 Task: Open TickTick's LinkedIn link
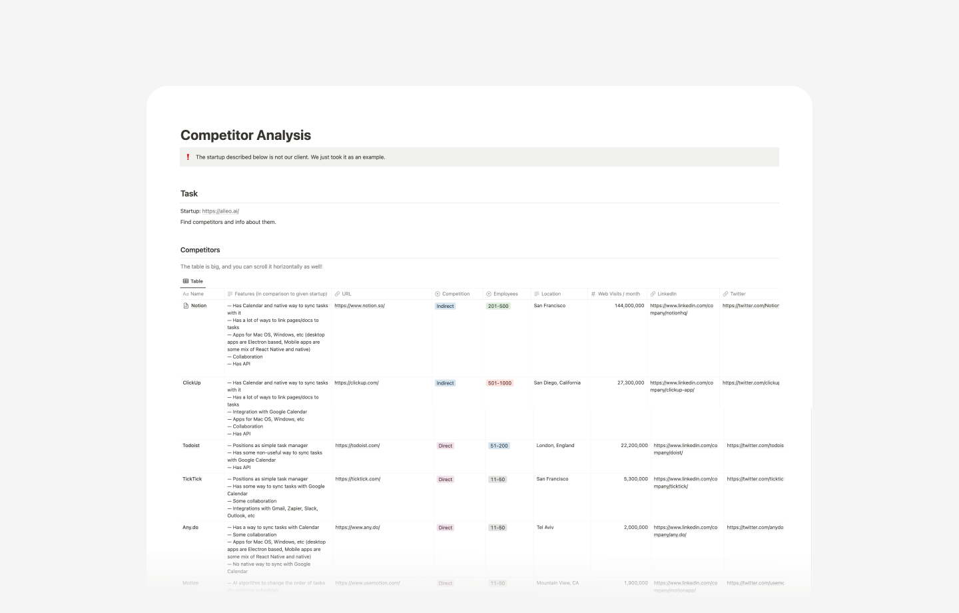[685, 482]
